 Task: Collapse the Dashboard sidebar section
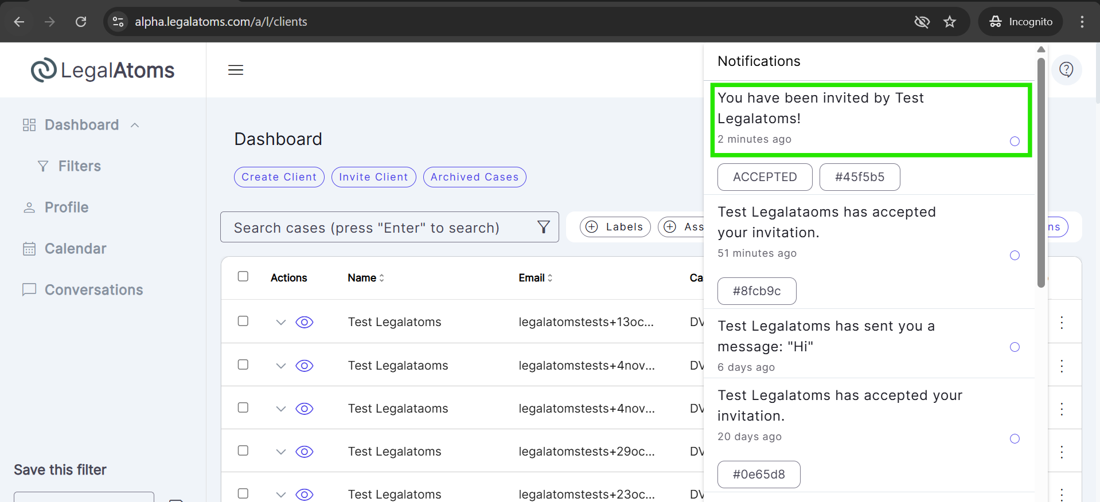tap(135, 125)
